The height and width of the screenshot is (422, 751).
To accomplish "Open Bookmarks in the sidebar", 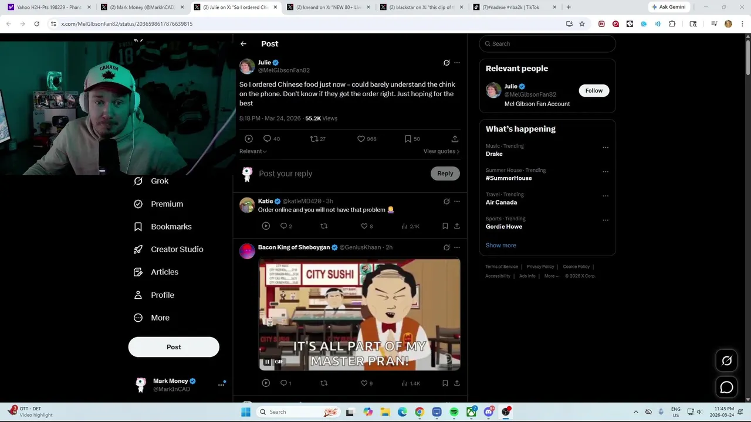I will (163, 227).
